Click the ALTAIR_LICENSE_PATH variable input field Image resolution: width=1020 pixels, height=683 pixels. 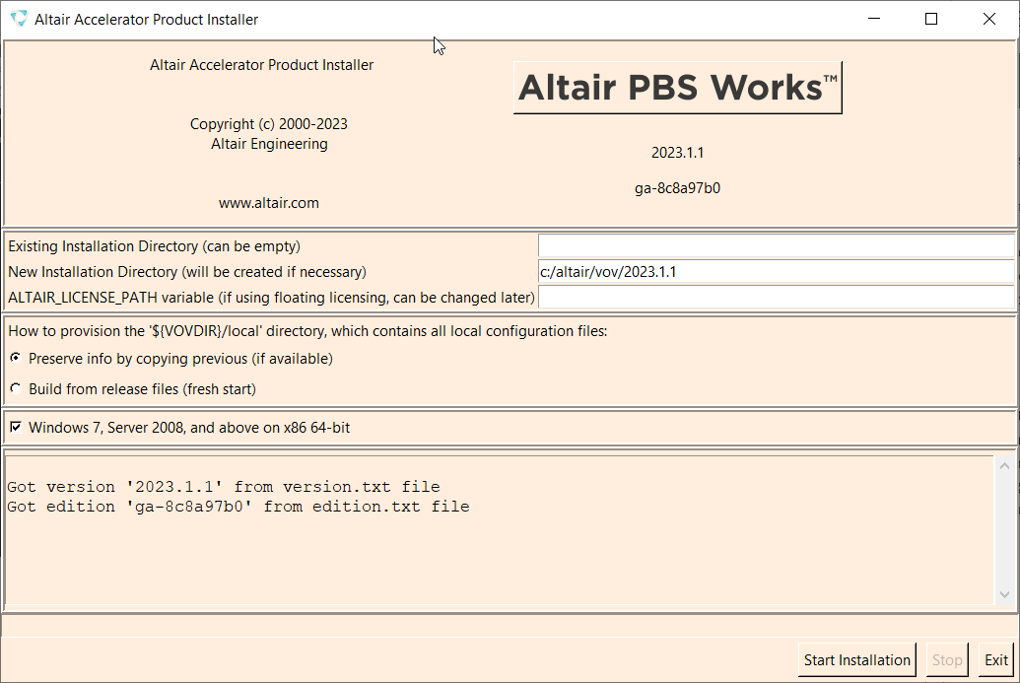tap(776, 298)
